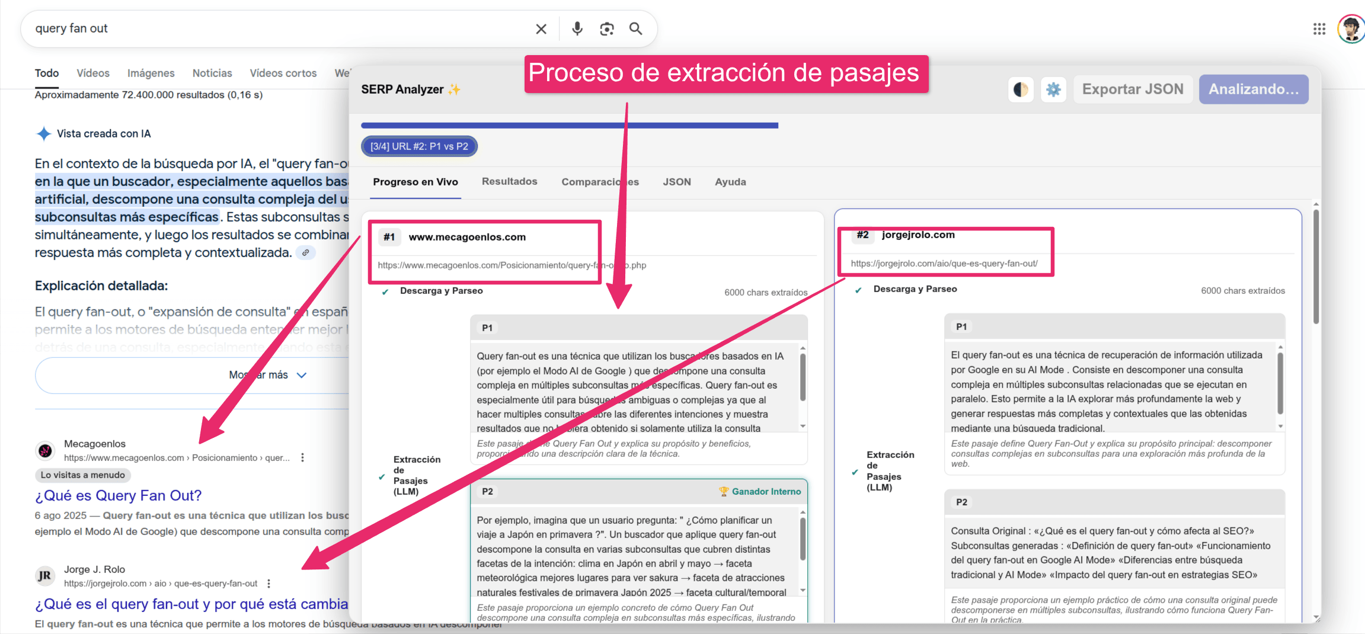Open options menu for Jorge J. Rolo result
The height and width of the screenshot is (634, 1365).
[268, 584]
